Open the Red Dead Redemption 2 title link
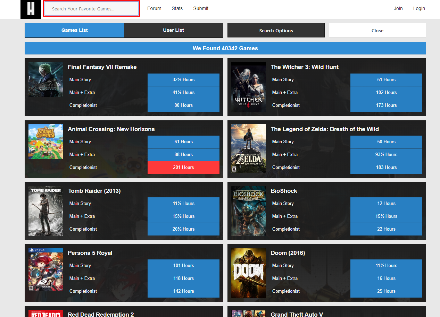Viewport: 440px width, 317px height. [101, 314]
